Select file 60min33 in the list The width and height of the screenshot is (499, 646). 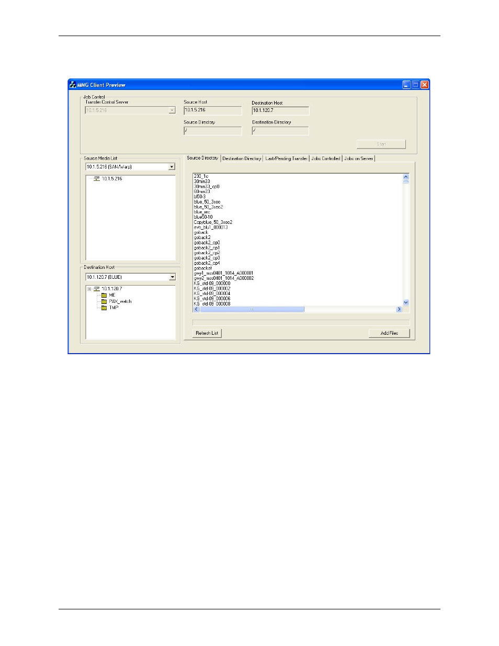coord(202,192)
